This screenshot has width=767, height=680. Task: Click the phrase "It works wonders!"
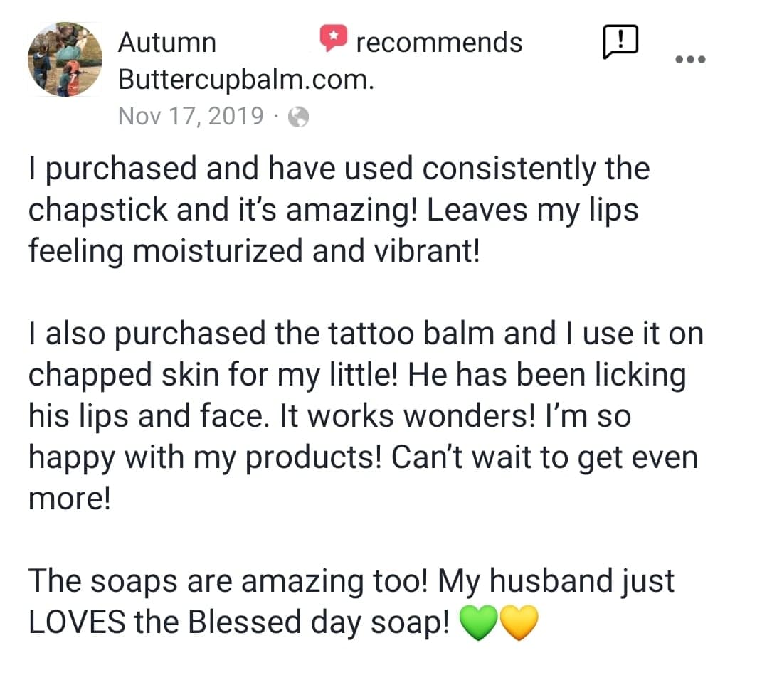click(408, 417)
